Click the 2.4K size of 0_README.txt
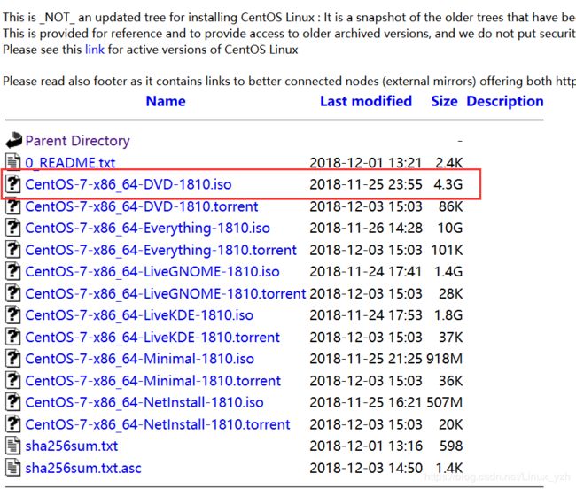576x489 pixels. (x=449, y=163)
